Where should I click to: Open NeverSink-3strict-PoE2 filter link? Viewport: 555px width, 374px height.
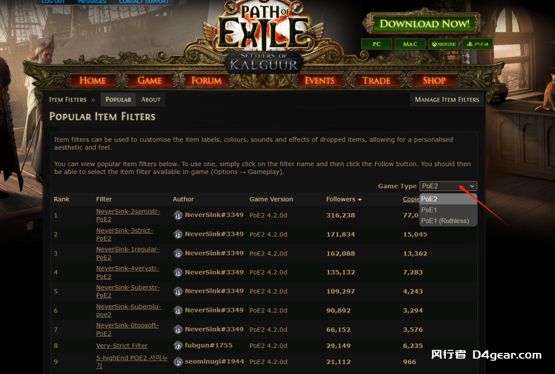point(124,234)
